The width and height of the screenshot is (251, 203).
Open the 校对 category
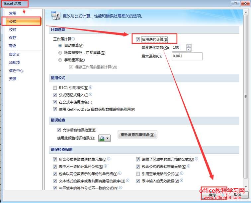(13, 29)
